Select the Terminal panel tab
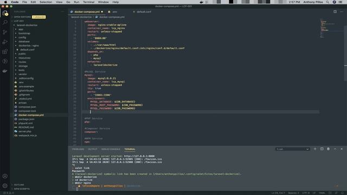Image resolution: width=347 pixels, height=195 pixels. [x=130, y=149]
